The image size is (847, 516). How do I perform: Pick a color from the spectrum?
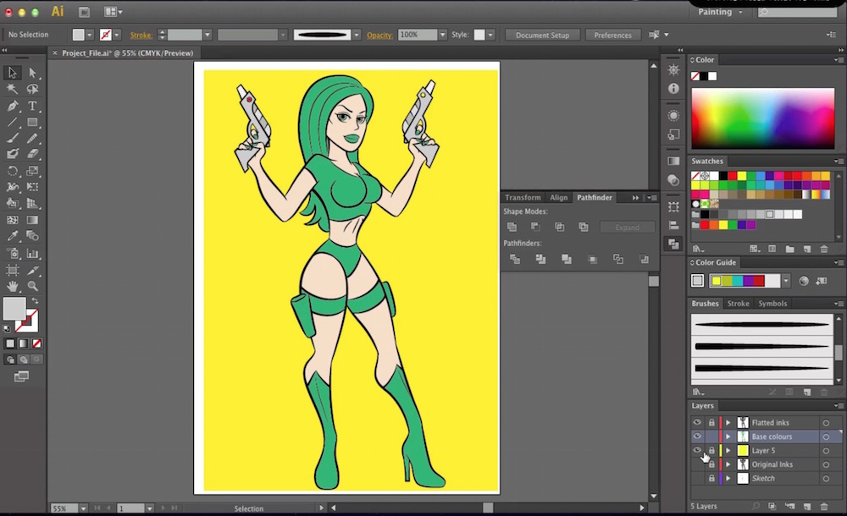pyautogui.click(x=763, y=118)
